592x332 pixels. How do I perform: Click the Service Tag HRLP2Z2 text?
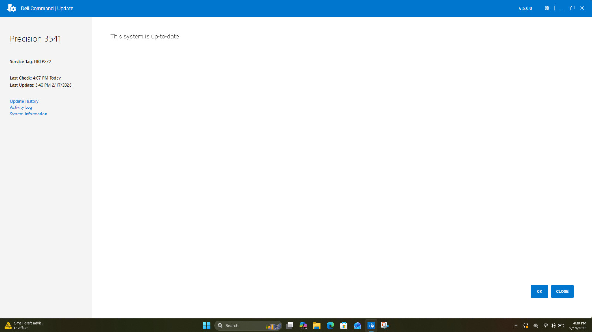[31, 62]
